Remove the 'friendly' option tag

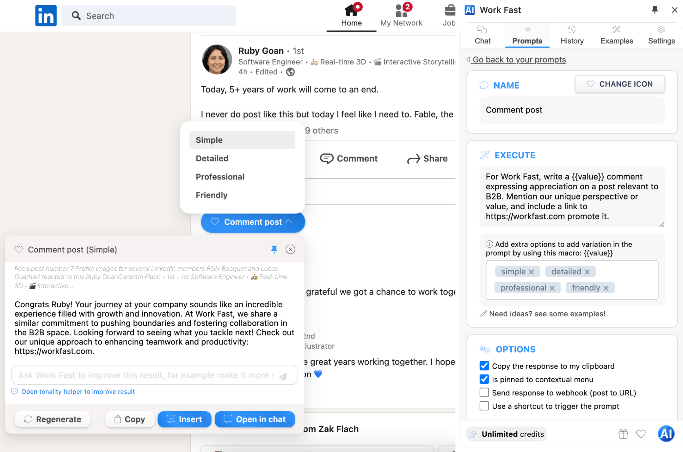606,288
